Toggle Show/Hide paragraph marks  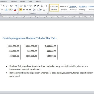point(46,6)
